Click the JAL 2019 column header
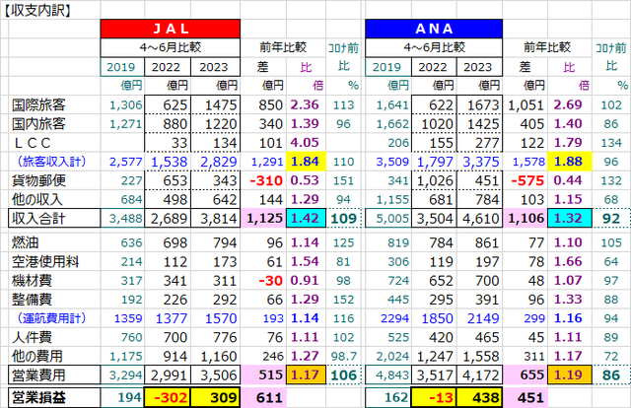The width and height of the screenshot is (631, 408). coord(122,67)
